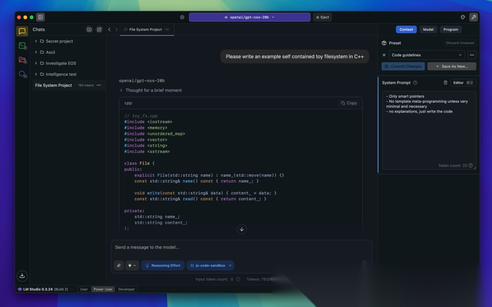Open the openai/gpt-oss-20b model selector

250,17
